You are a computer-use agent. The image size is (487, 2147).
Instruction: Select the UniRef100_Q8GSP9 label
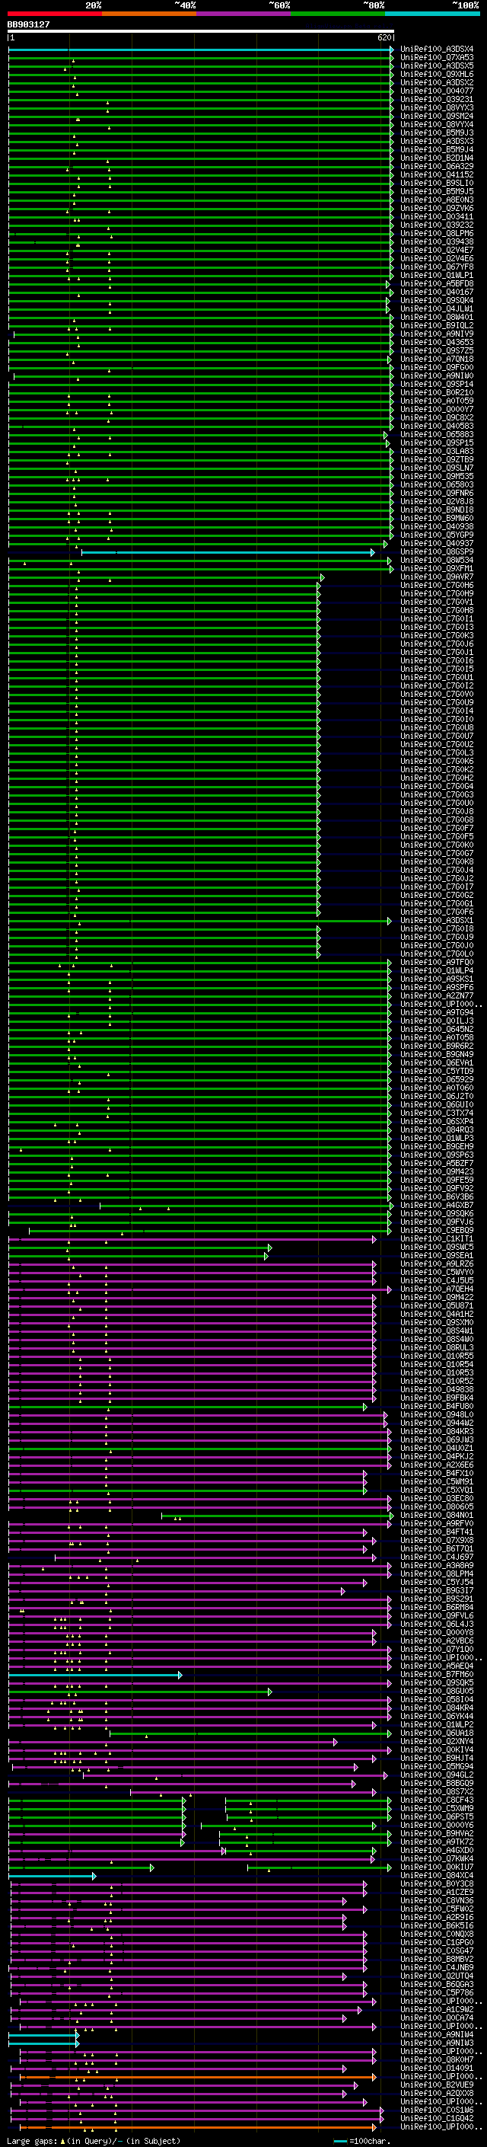pos(437,551)
